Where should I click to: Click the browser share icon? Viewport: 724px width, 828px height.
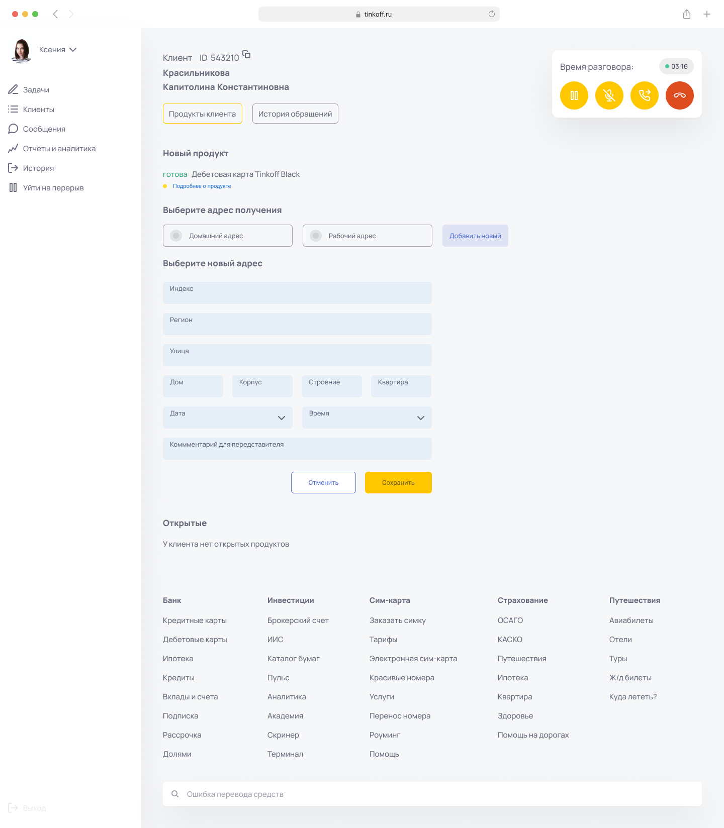(686, 14)
